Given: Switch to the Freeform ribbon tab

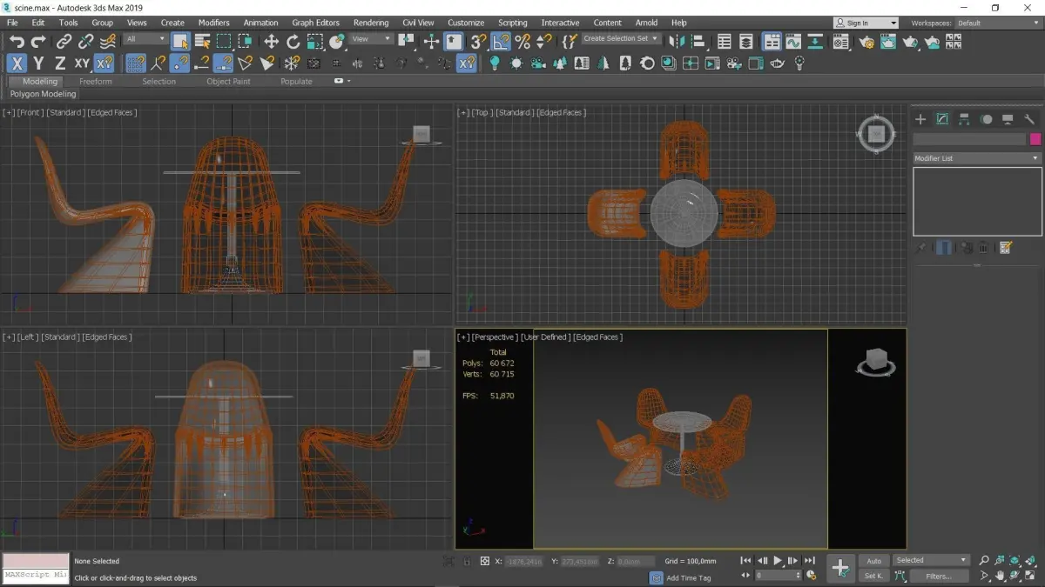Looking at the screenshot, I should click(x=96, y=81).
